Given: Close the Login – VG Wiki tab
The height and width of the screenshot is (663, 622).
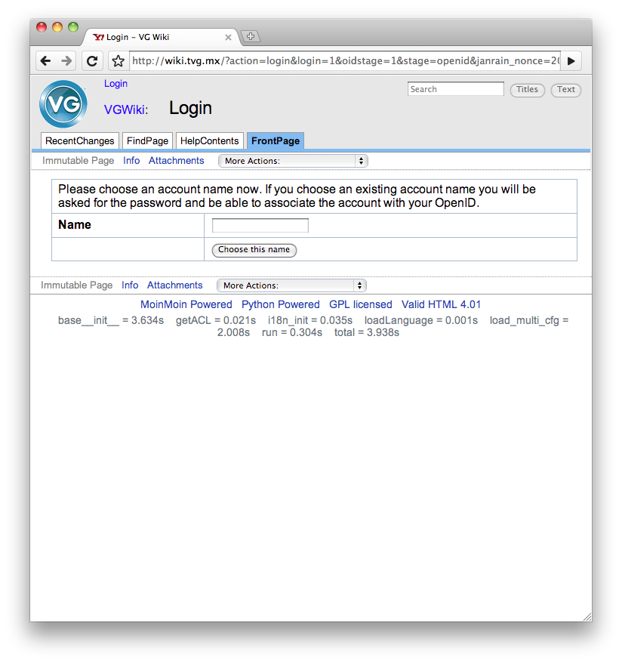Looking at the screenshot, I should point(228,37).
